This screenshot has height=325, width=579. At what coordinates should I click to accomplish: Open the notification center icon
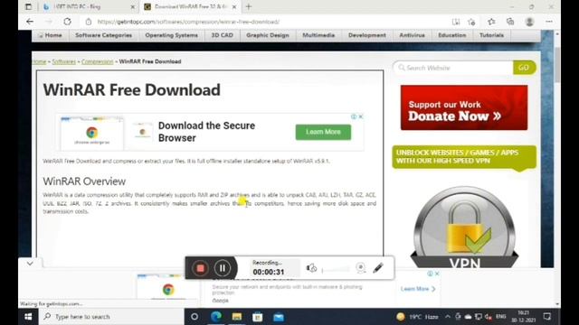coord(547,317)
